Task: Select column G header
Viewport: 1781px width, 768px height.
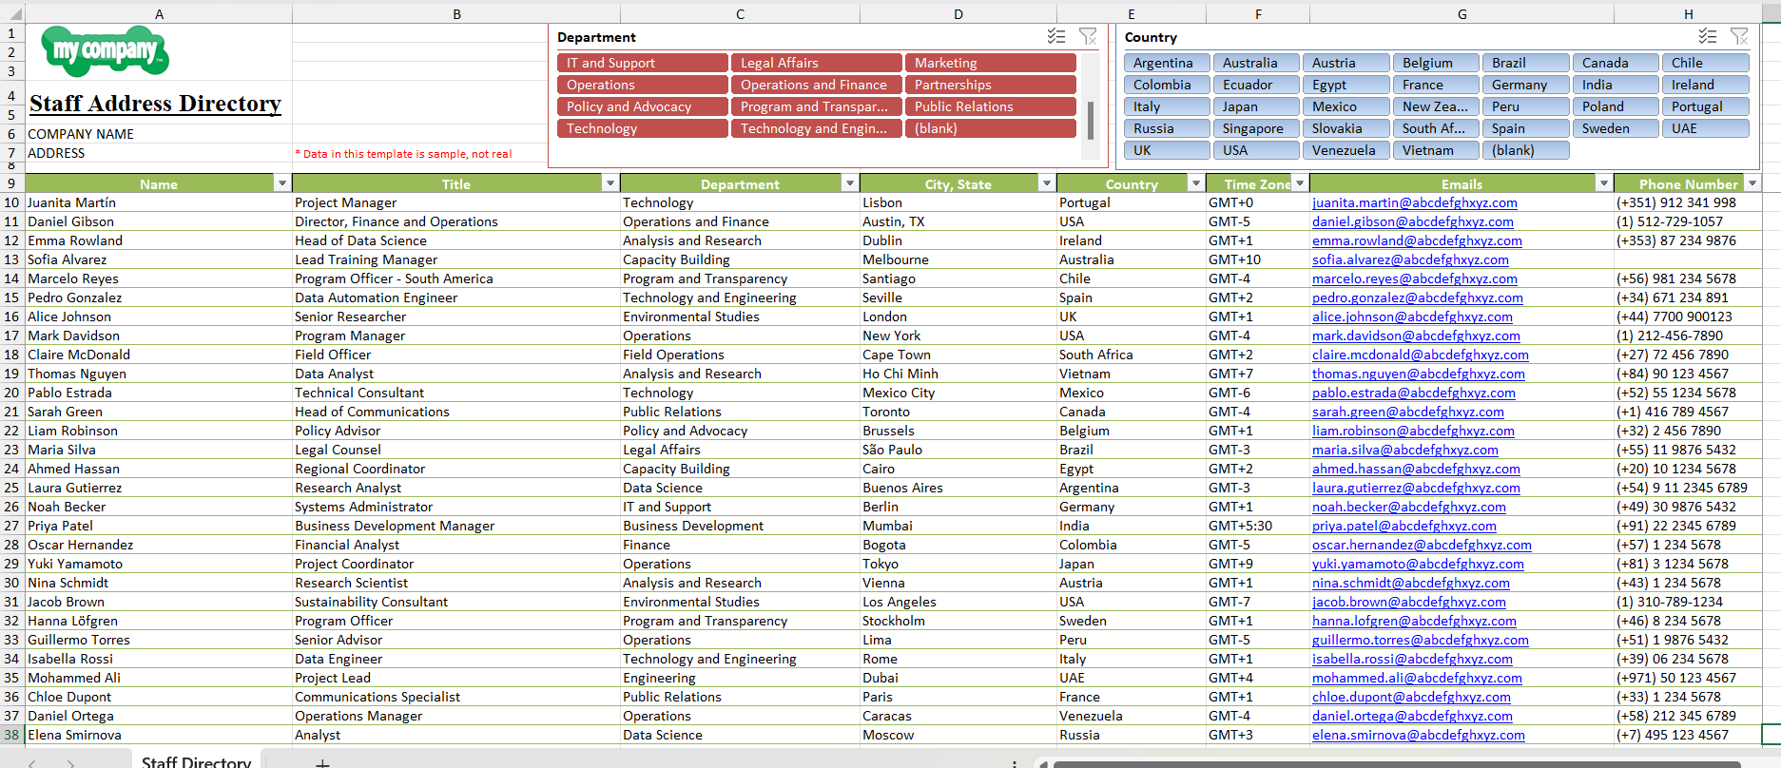Action: point(1462,14)
